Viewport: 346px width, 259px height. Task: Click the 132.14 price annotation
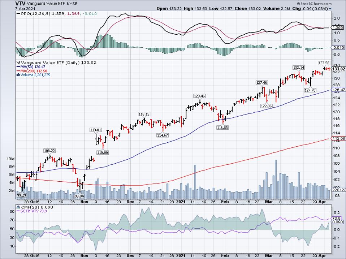tap(299, 68)
